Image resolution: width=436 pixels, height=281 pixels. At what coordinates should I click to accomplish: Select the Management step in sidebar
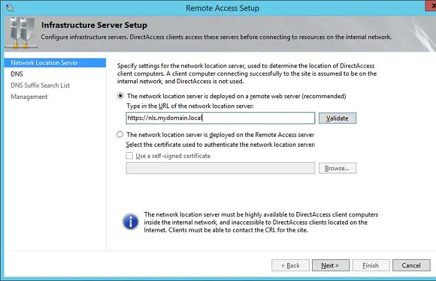point(29,96)
